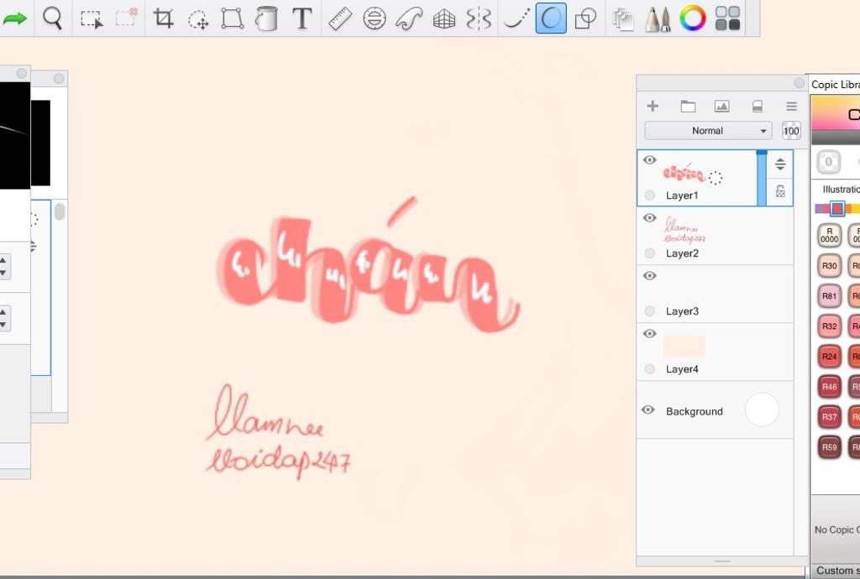Close the layer editor panel
This screenshot has height=579, width=860.
[800, 83]
